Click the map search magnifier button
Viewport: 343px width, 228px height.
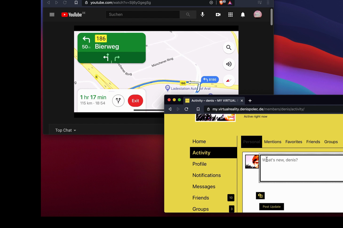229,47
